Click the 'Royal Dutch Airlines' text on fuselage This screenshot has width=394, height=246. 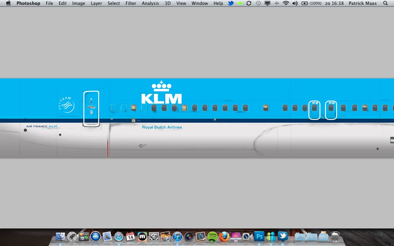(162, 127)
